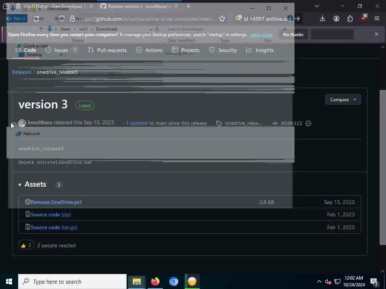Click the Learn more link in startup banner
The image size is (386, 289).
pyautogui.click(x=261, y=35)
